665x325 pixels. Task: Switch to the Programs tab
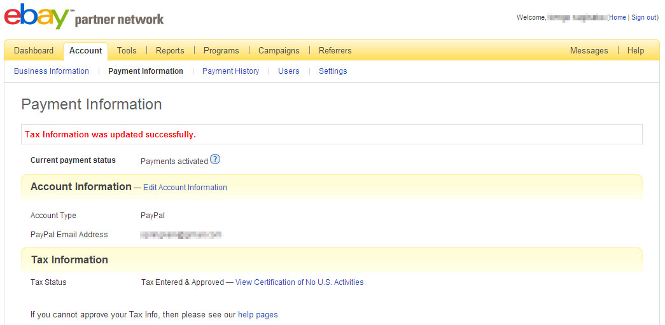(x=221, y=51)
